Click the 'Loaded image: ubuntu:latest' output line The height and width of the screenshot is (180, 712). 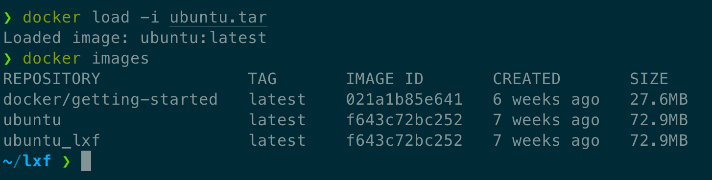[x=135, y=38]
